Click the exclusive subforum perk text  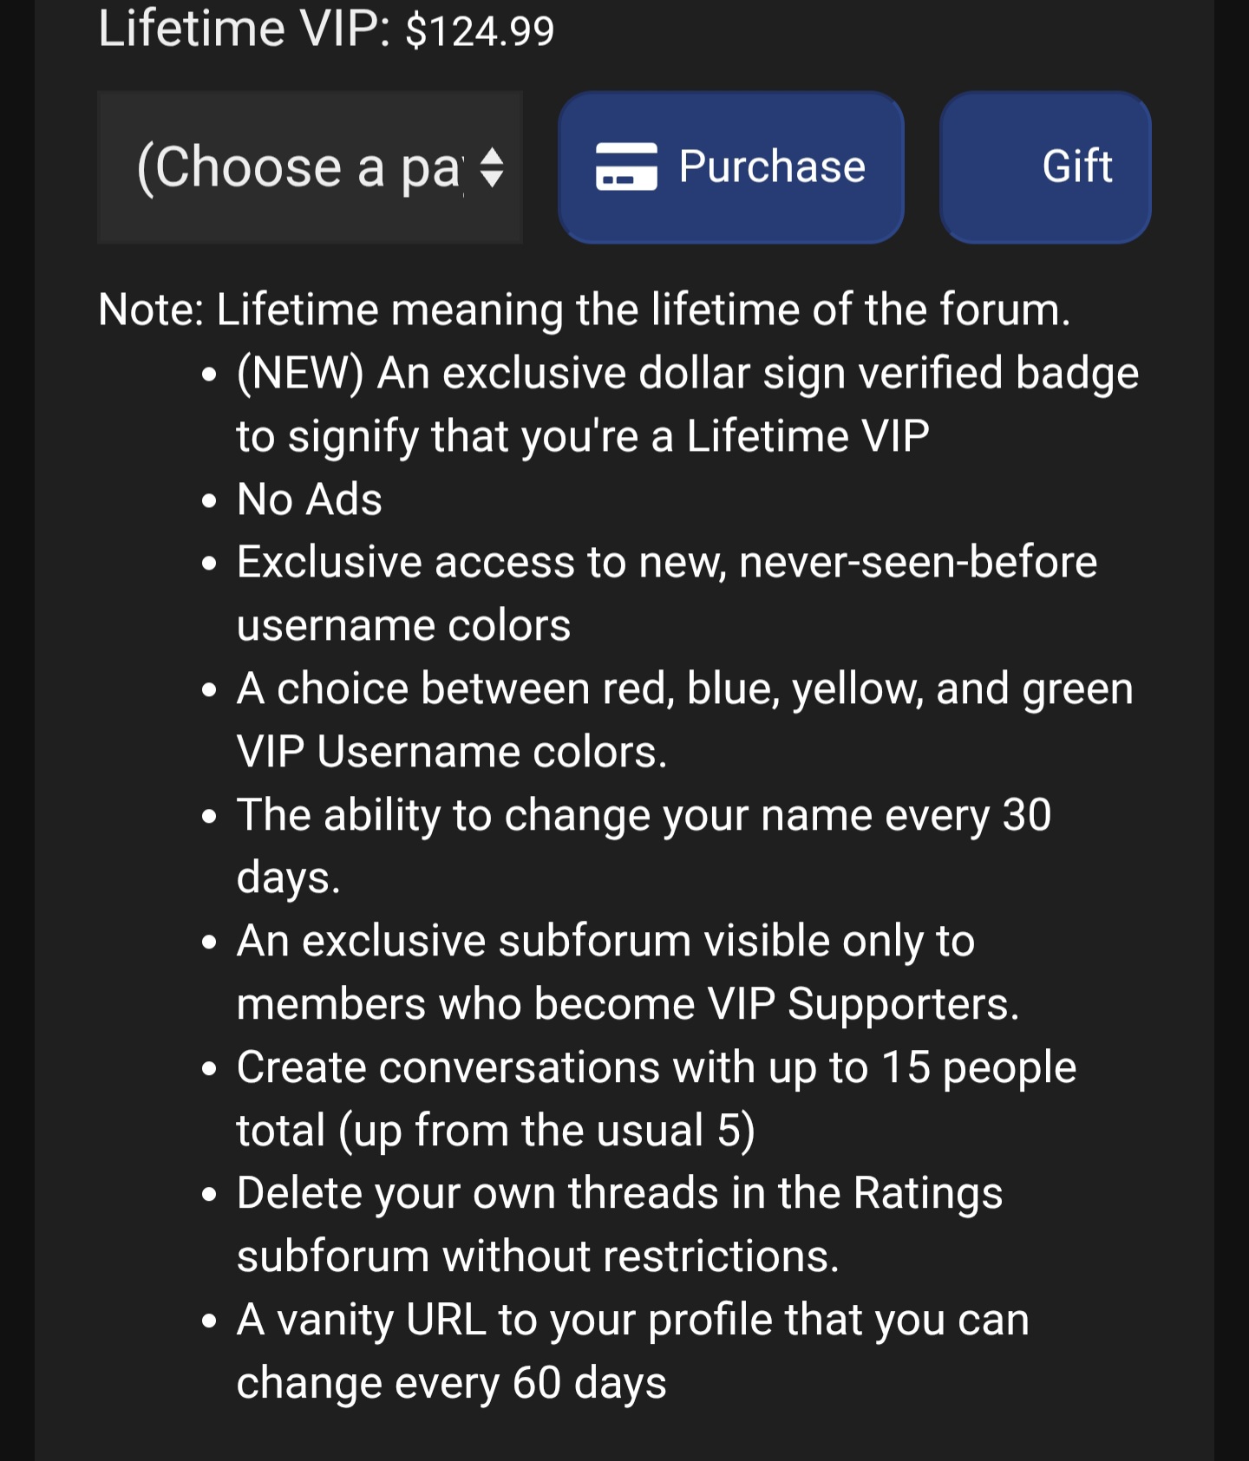(x=626, y=972)
